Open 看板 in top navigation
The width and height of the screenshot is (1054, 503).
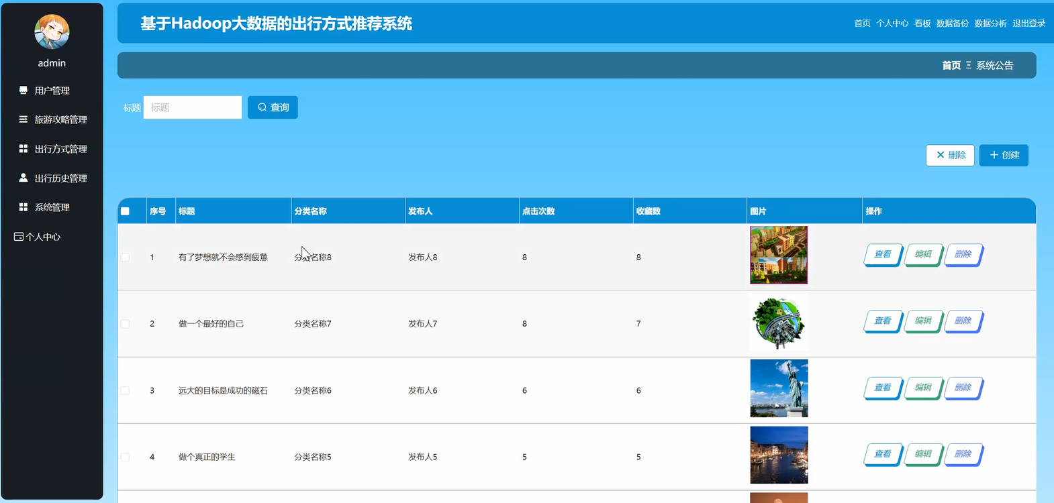pos(922,23)
